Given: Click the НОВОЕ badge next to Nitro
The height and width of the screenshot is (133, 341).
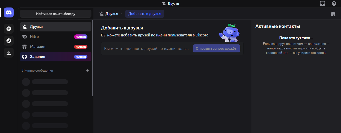Looking at the screenshot, I should (x=81, y=37).
